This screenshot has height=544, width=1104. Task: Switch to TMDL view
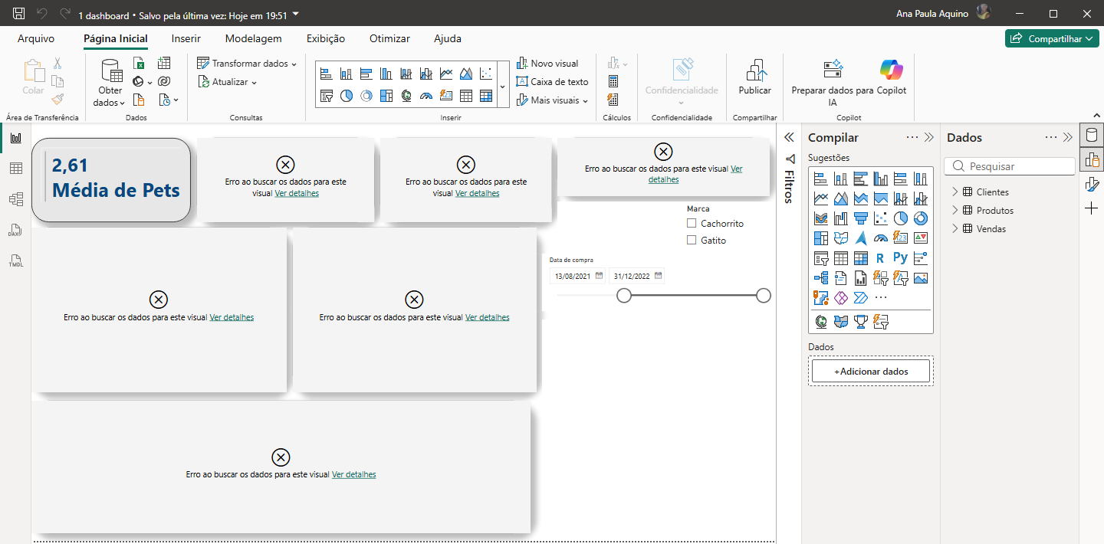(15, 261)
